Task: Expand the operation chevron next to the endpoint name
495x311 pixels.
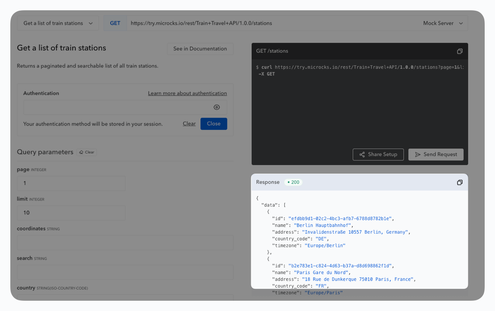Action: pos(92,23)
